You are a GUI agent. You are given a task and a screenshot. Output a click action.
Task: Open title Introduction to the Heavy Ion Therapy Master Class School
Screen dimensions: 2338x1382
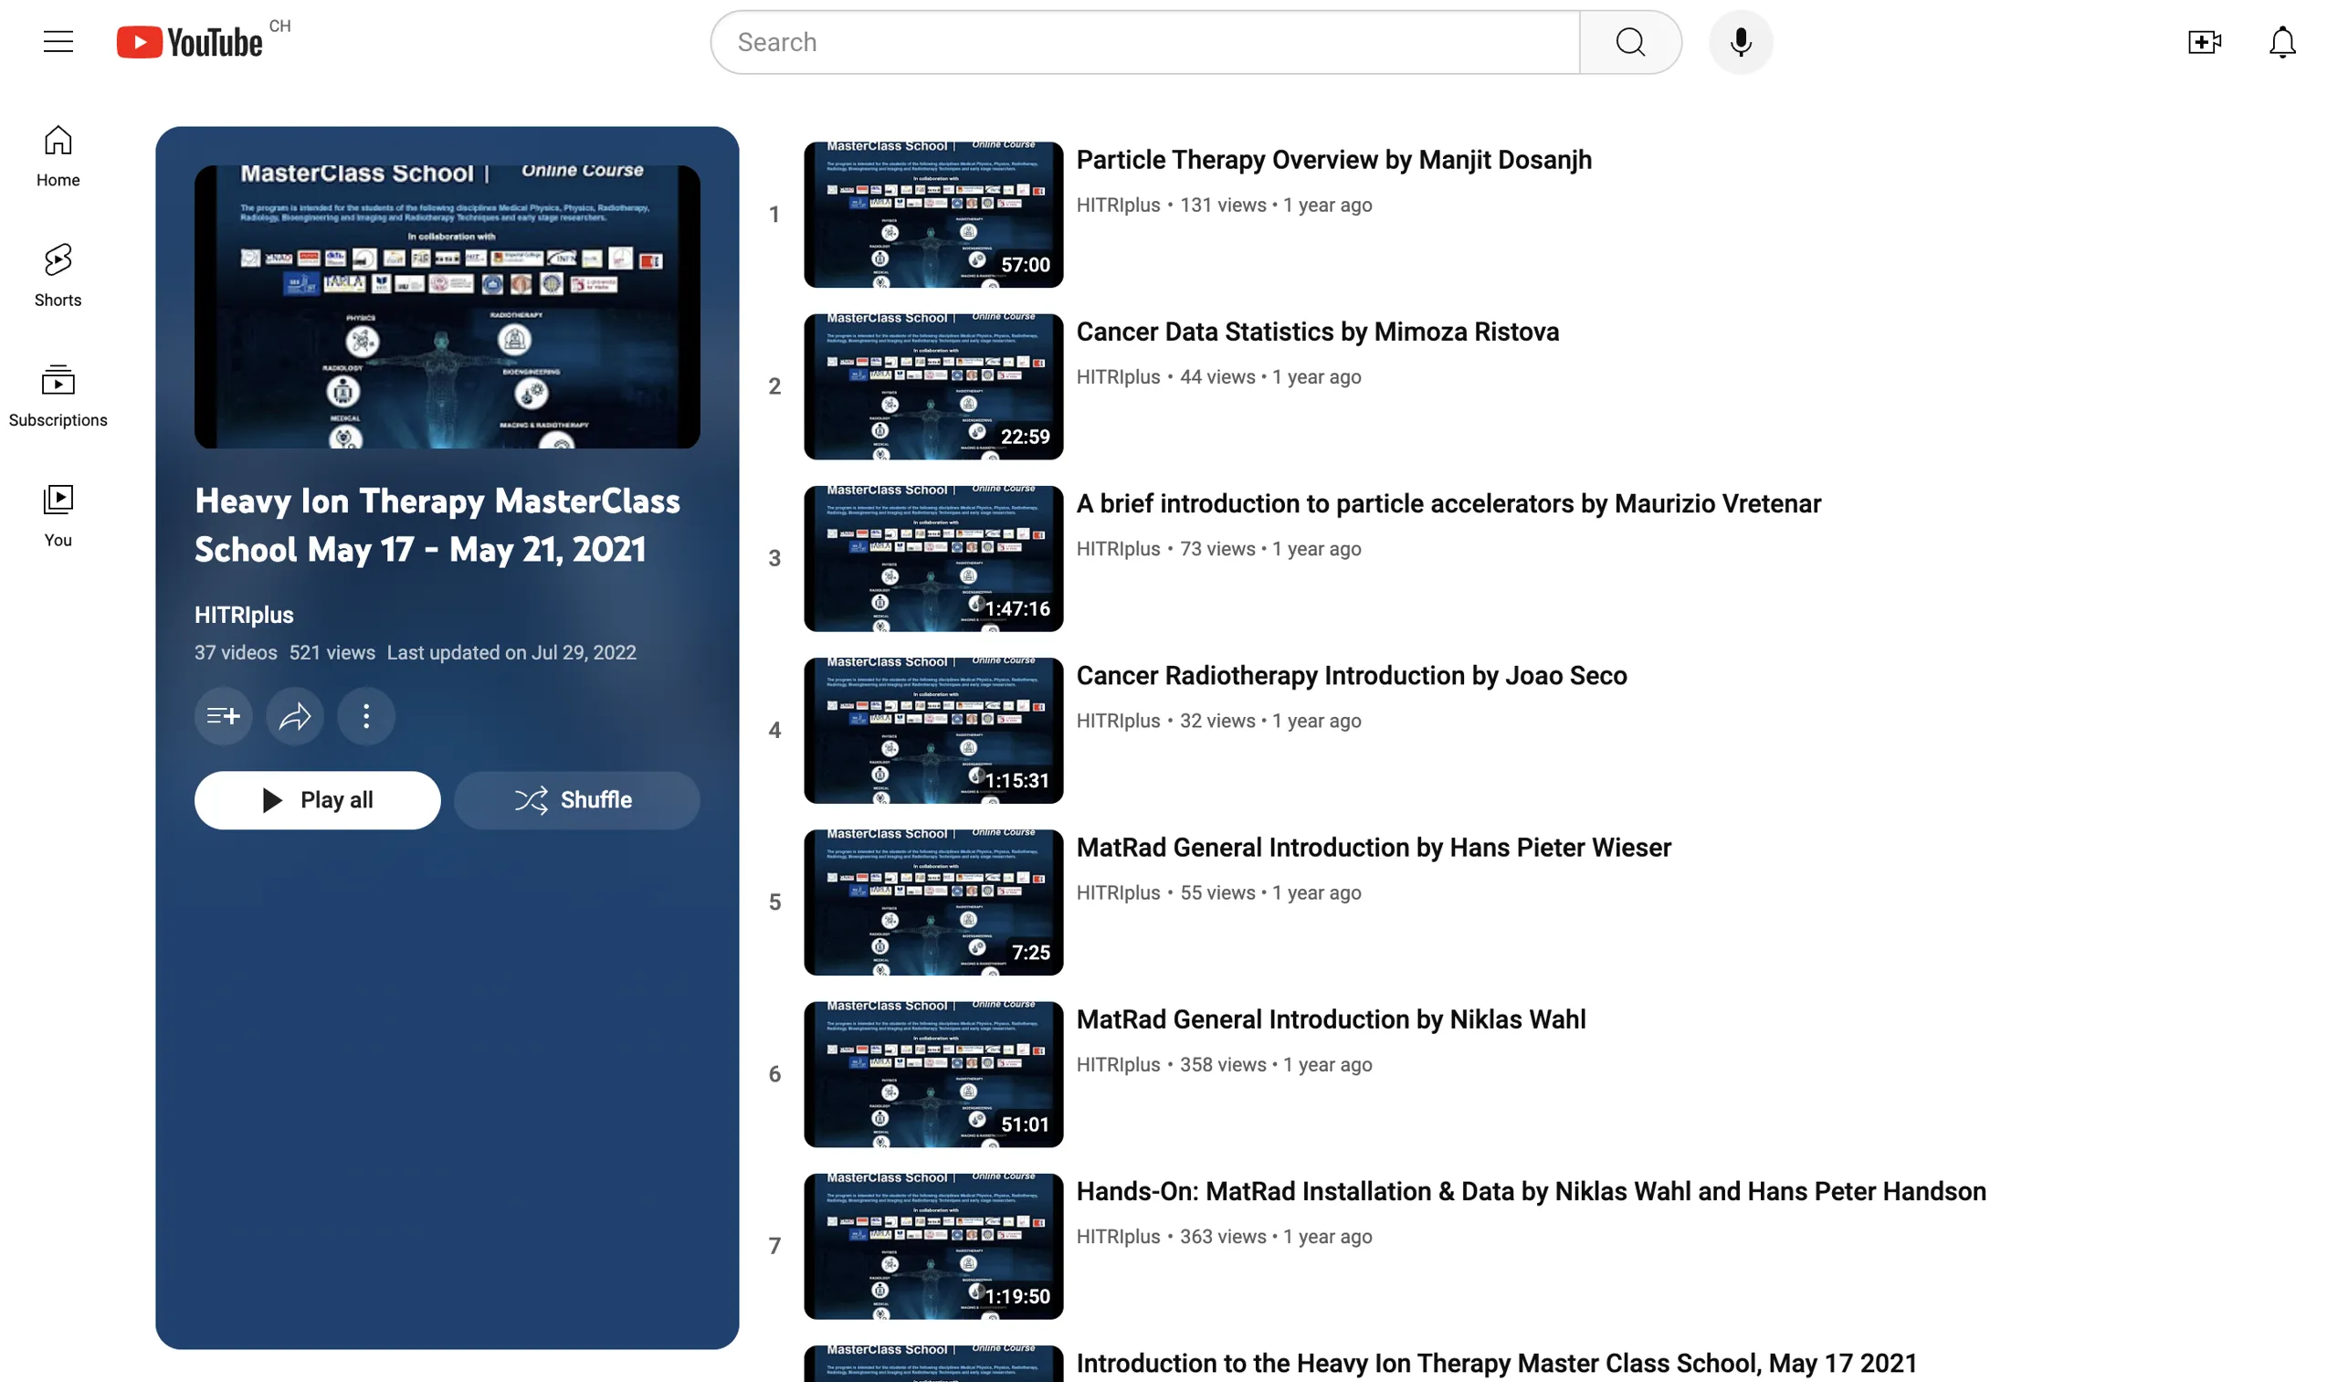pyautogui.click(x=1496, y=1364)
